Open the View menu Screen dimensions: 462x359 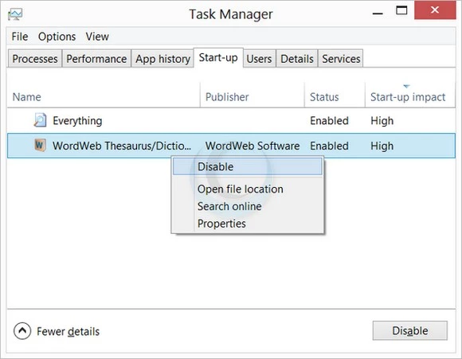click(97, 37)
